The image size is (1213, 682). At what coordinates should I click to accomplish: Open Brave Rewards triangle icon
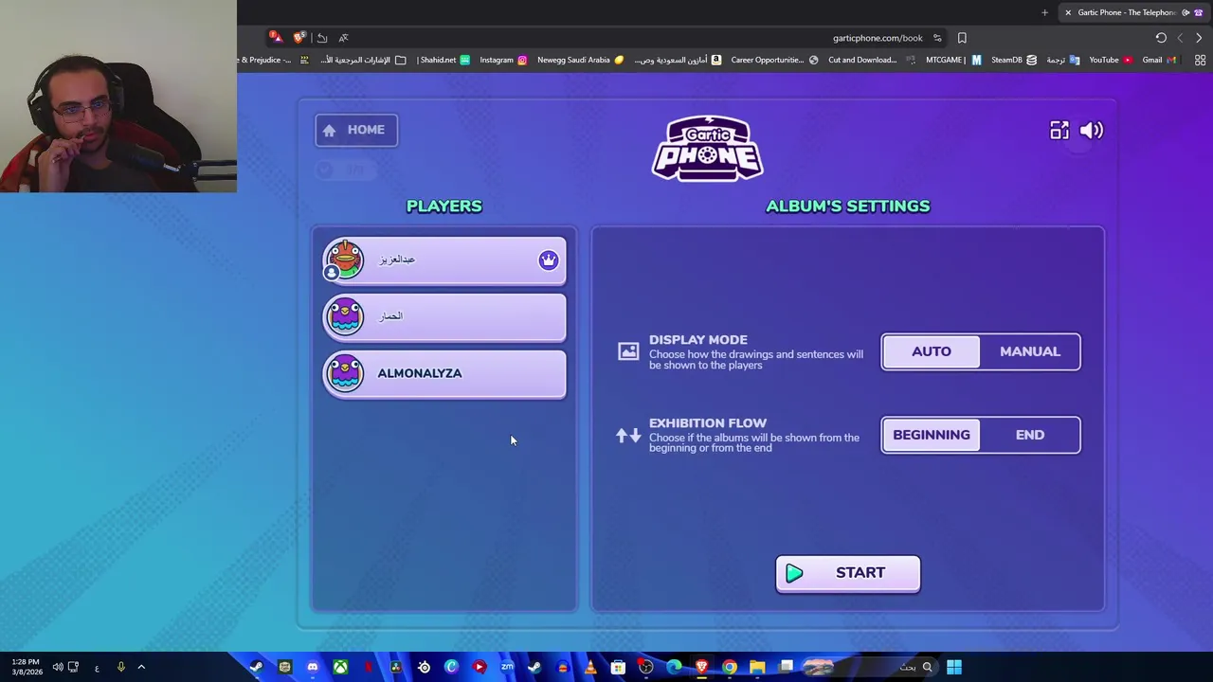pos(276,38)
